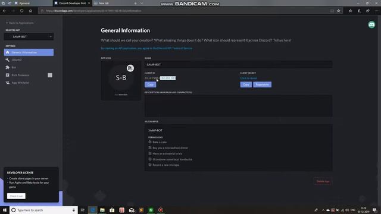Open the Discord user avatar menu
Screen dimensions: 381x214
click(x=371, y=24)
